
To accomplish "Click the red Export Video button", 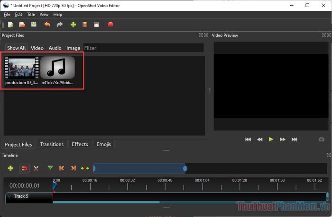I will tap(111, 25).
